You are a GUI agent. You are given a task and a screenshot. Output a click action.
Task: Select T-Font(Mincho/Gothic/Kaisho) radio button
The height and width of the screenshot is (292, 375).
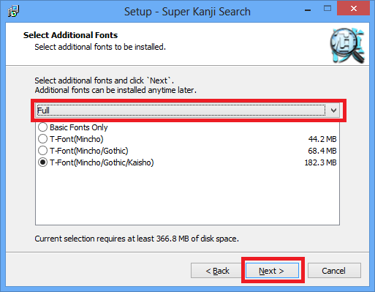(x=42, y=162)
